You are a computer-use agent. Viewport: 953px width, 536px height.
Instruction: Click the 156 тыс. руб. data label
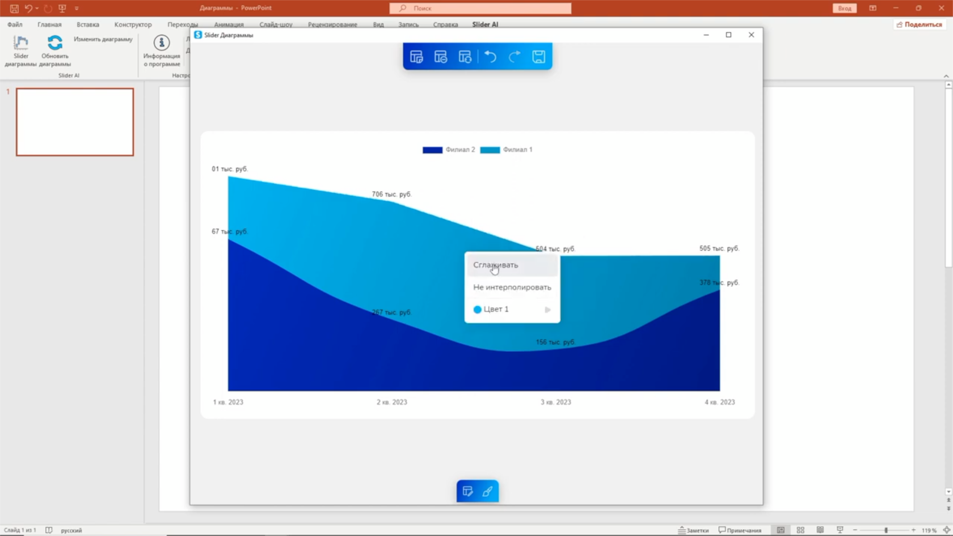(x=556, y=342)
